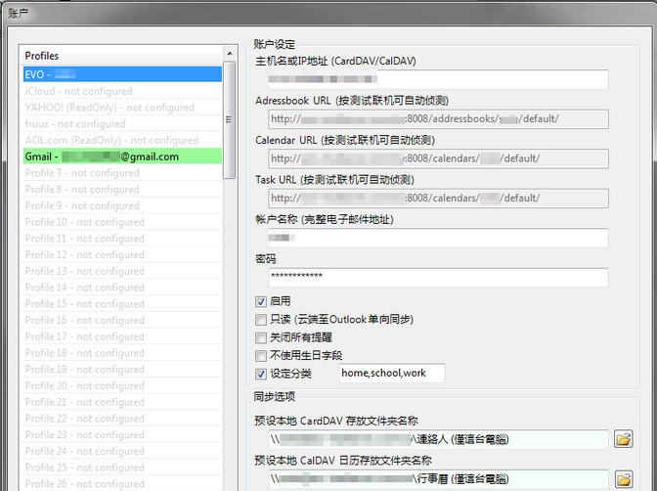Viewport: 657px width, 491px height.
Task: Select Profile 7 - not configured
Action: [122, 173]
